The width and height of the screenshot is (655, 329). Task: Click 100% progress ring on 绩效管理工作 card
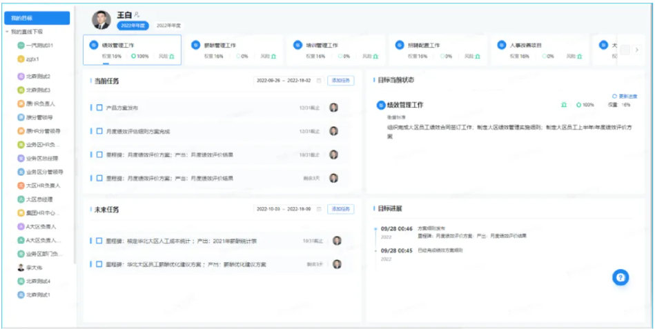(x=134, y=56)
